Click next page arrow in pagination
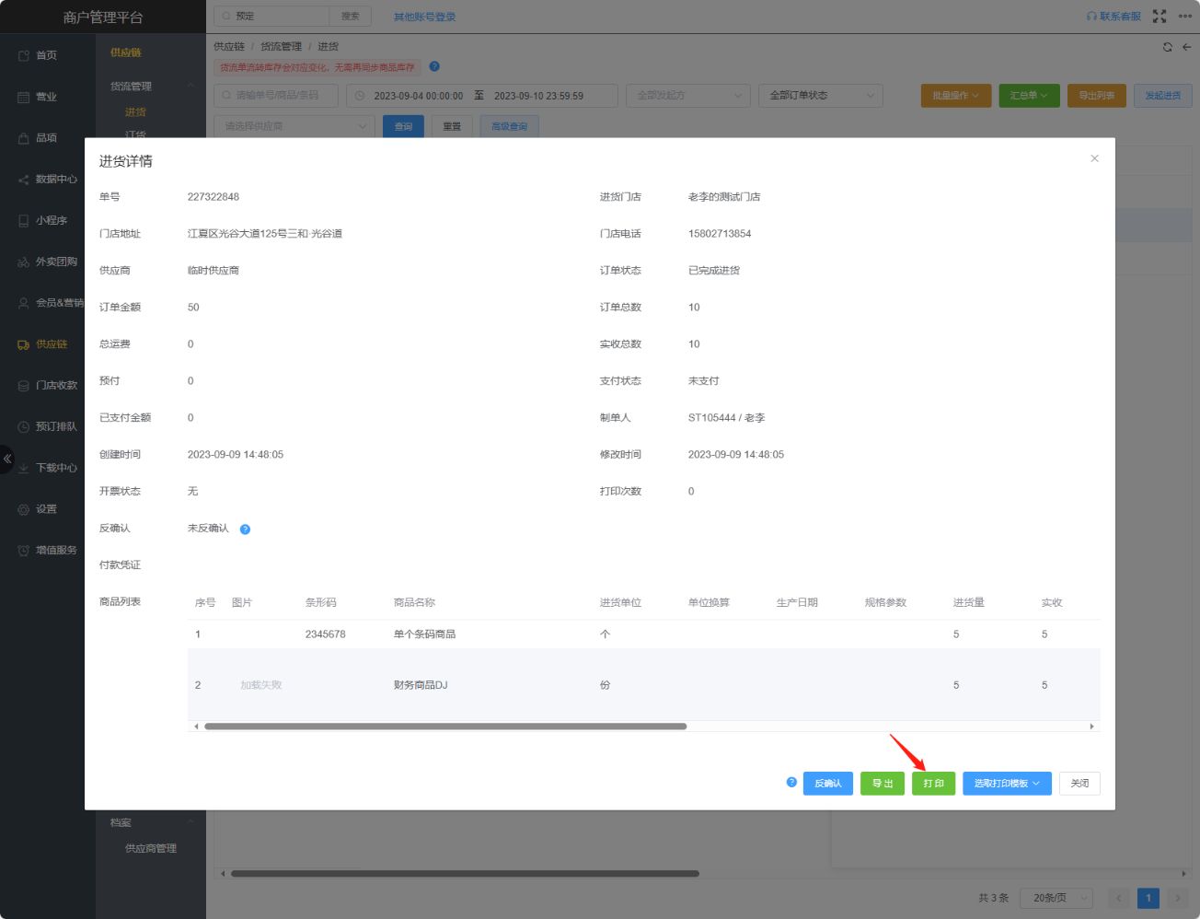 [1178, 898]
